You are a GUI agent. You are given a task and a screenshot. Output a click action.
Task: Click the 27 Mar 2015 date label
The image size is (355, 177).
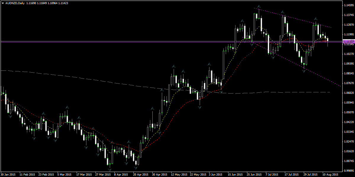(103, 175)
